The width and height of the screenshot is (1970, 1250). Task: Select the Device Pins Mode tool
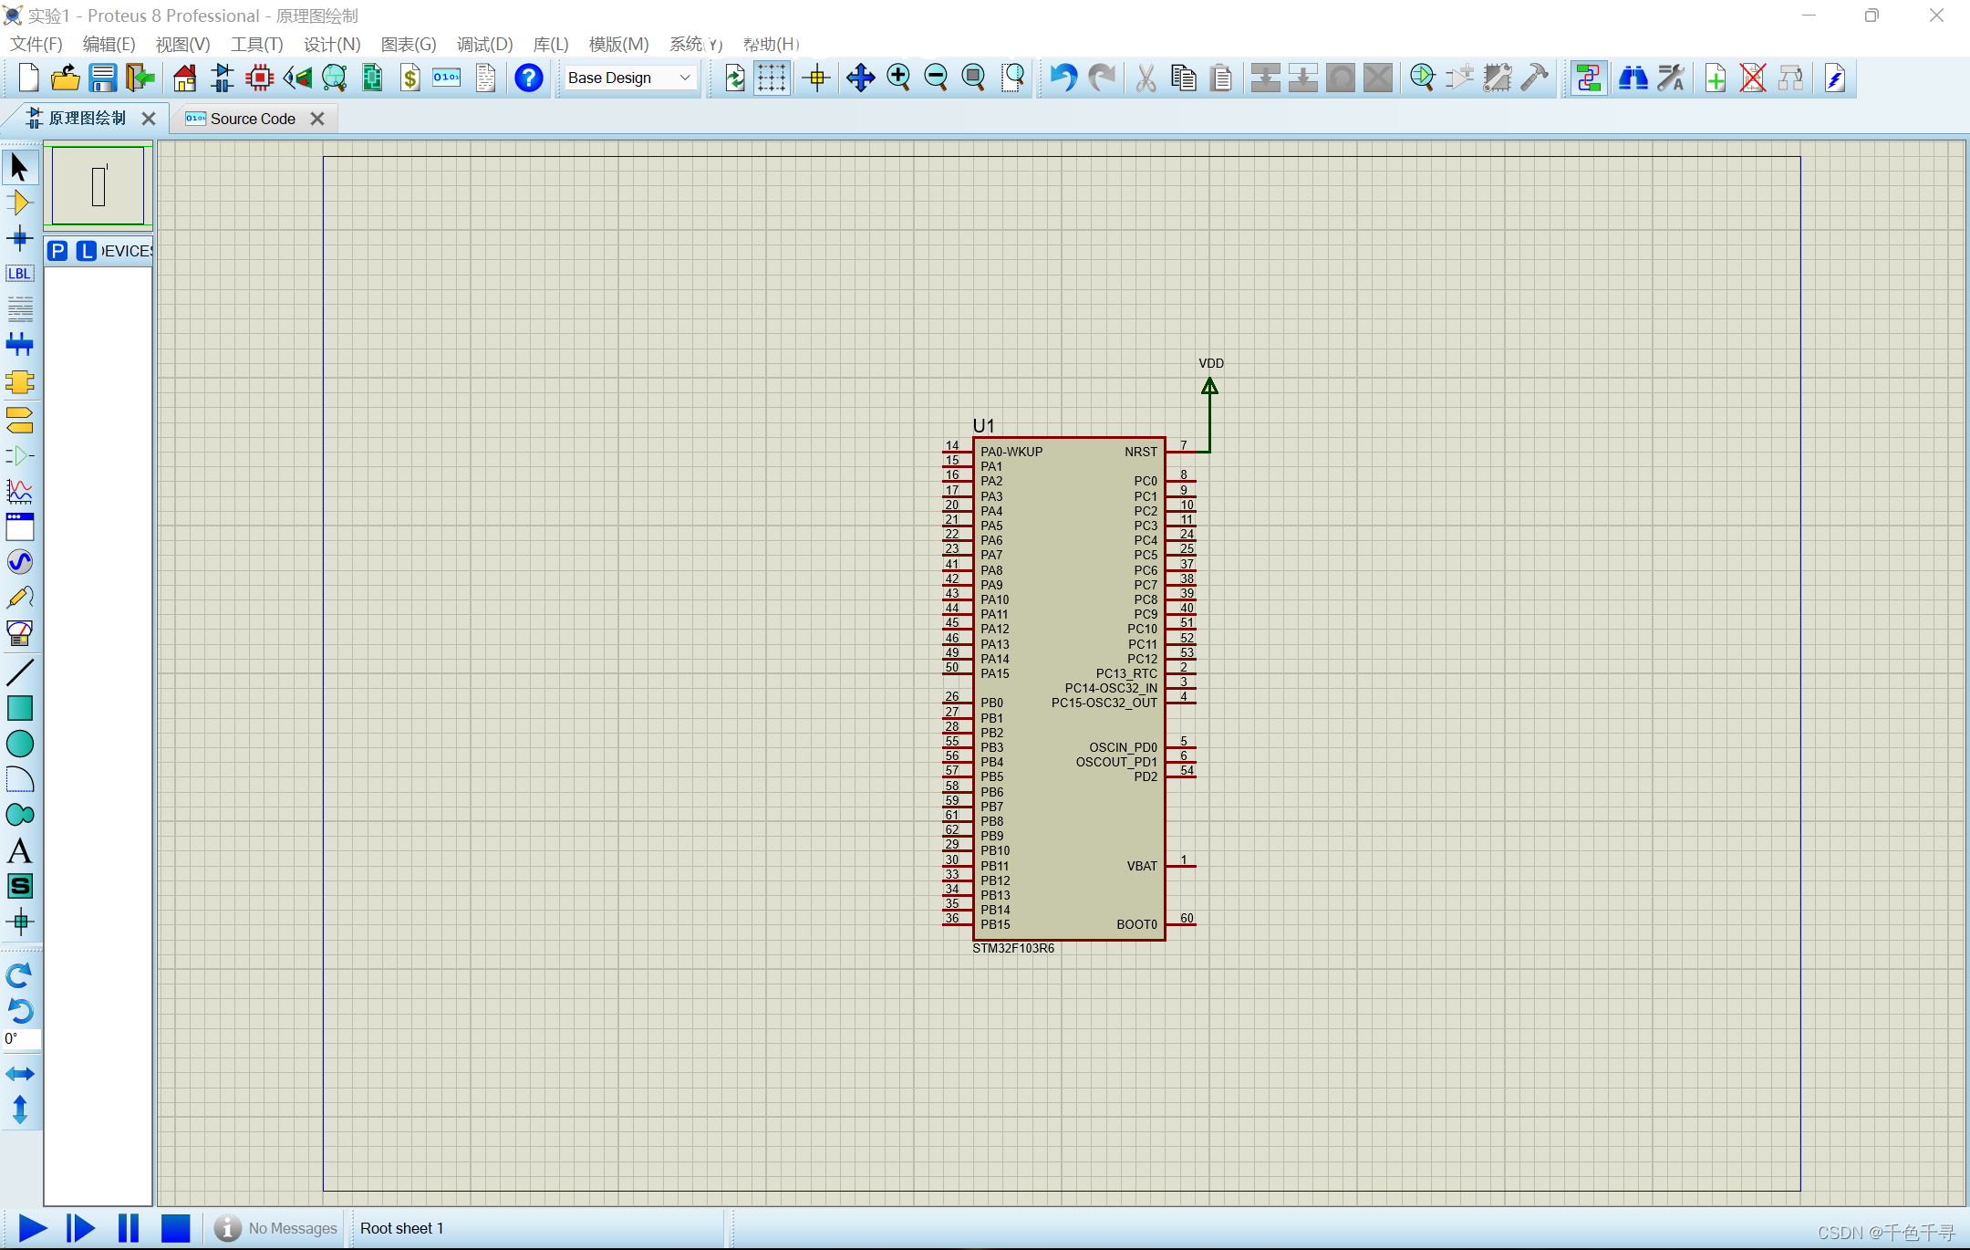[19, 455]
